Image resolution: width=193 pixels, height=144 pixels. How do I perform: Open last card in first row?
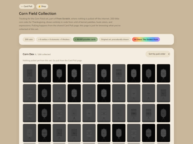click(x=163, y=73)
